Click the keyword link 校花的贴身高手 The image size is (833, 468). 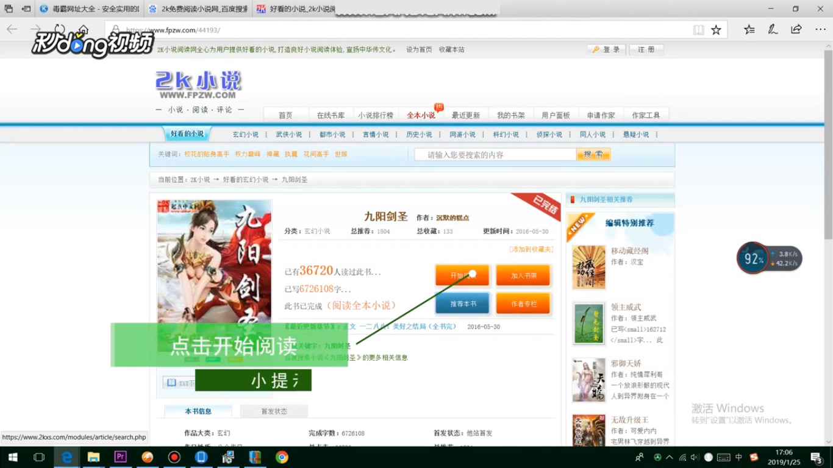[x=207, y=155]
